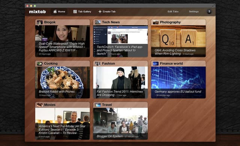Open the help question mark icon
The height and width of the screenshot is (146, 240).
pyautogui.click(x=209, y=12)
